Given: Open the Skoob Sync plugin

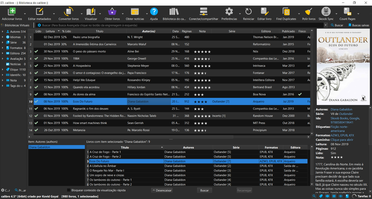Looking at the screenshot, I should (326, 12).
